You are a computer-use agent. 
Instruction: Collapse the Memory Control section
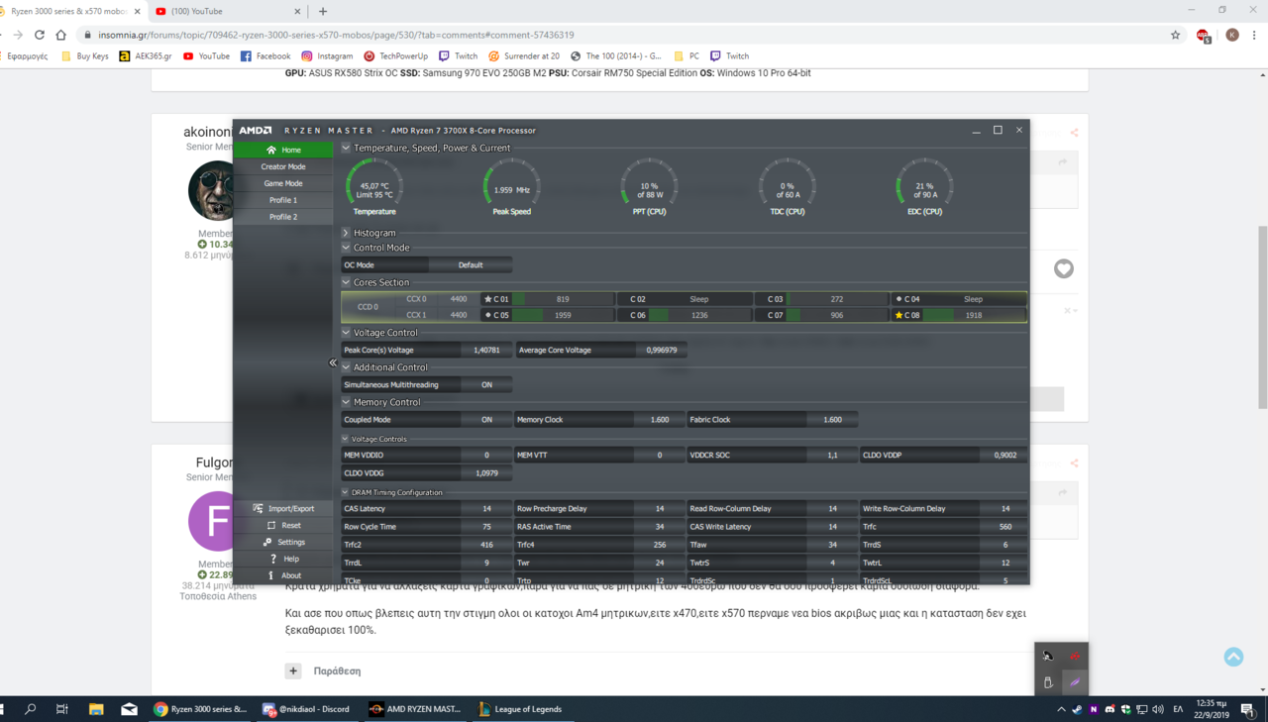pos(346,402)
